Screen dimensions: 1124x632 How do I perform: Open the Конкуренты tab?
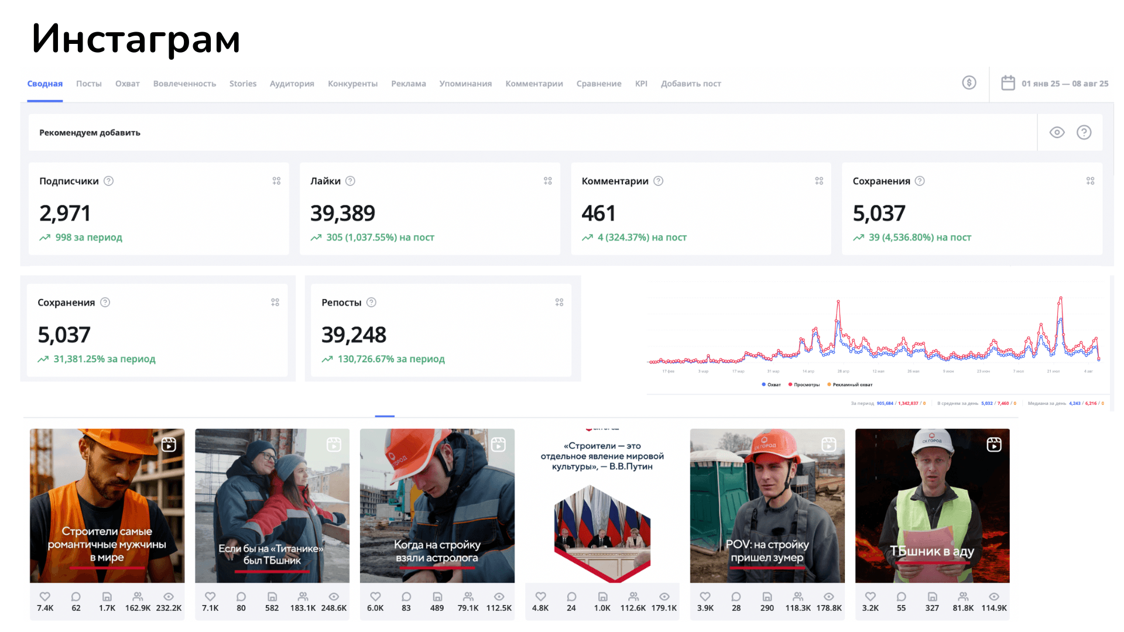352,84
